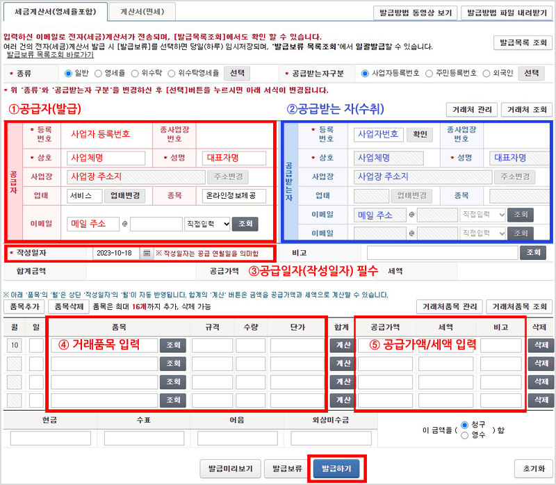Select the 위수탁영세율 radio option
Image resolution: width=556 pixels, height=485 pixels.
pyautogui.click(x=172, y=74)
